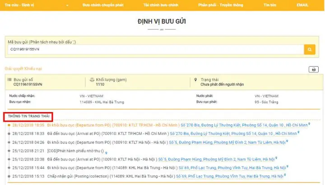Click map pin after 28/12/2018 18:33 address

(x=298, y=132)
